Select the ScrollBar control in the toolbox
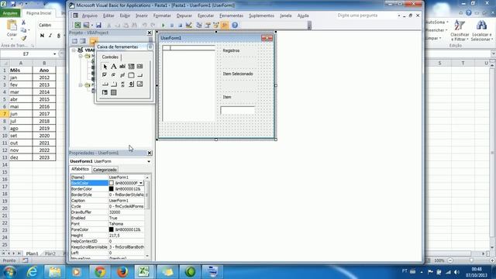Viewport: 496px width, 279px height. (x=122, y=84)
